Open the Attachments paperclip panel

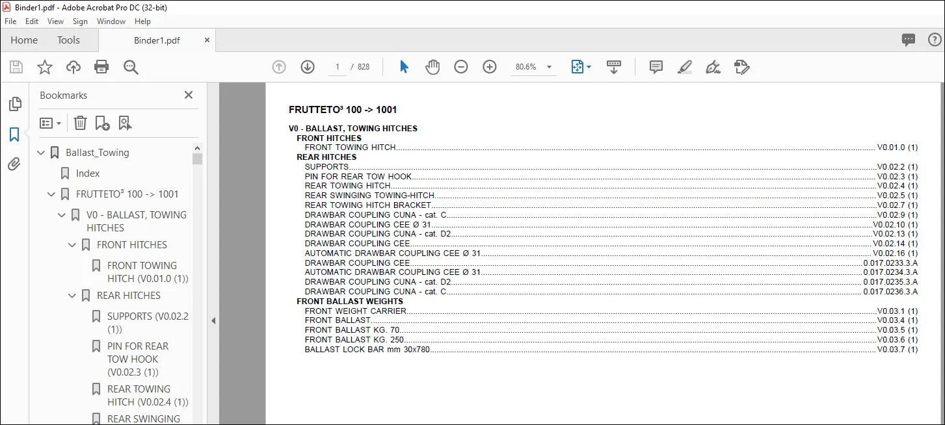click(x=14, y=164)
